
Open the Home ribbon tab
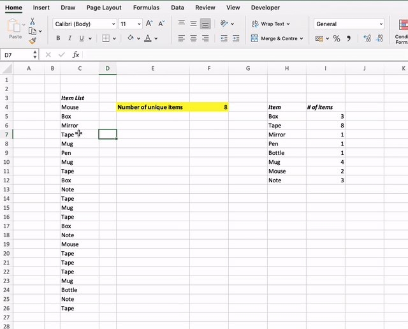[13, 8]
